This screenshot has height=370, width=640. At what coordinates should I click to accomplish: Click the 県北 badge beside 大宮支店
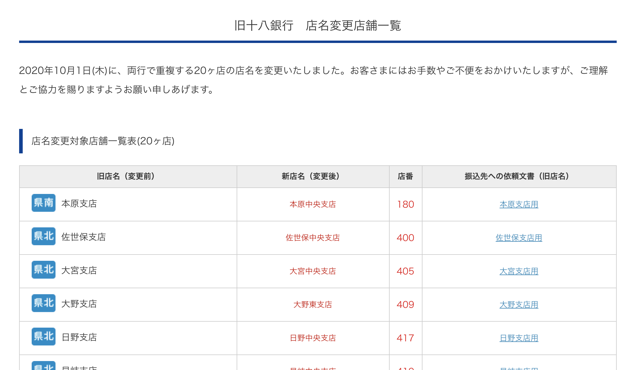pyautogui.click(x=43, y=270)
